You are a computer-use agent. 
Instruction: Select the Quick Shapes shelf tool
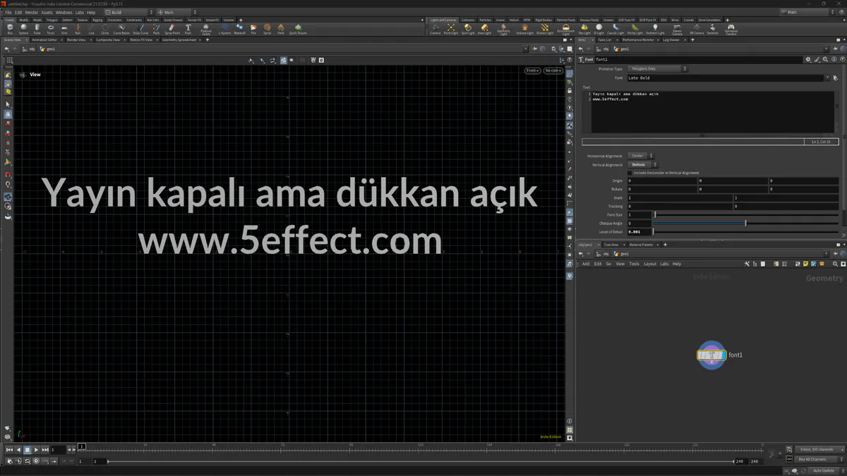coord(298,29)
